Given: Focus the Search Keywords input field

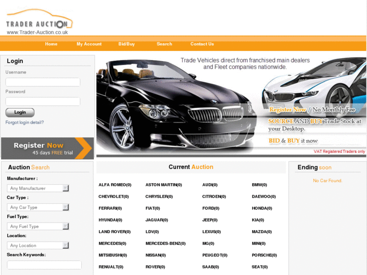Looking at the screenshot, I should point(44,265).
